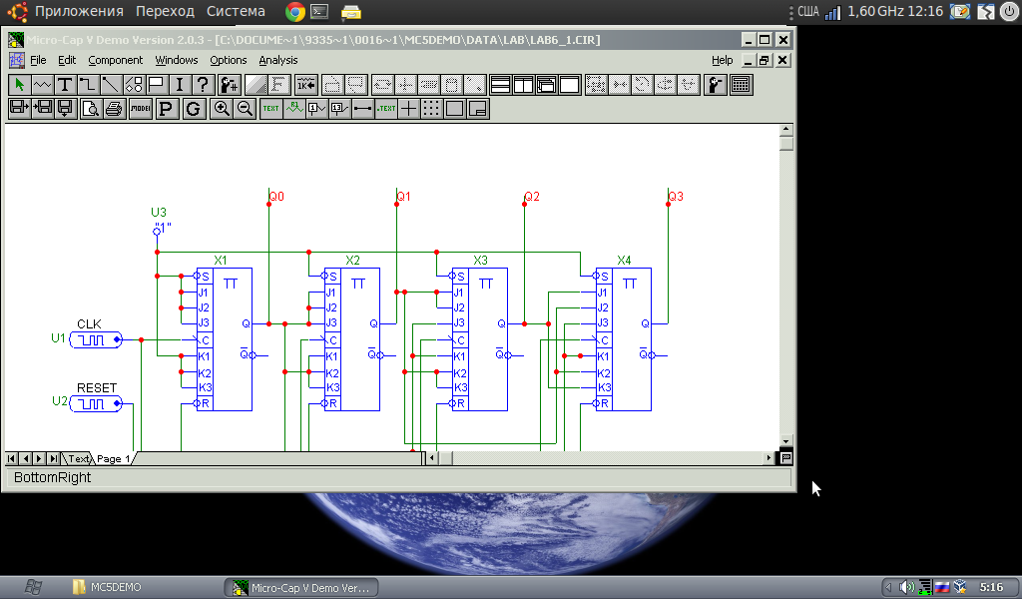The width and height of the screenshot is (1022, 599).
Task: Open the Приложения menu in top panel
Action: (x=79, y=11)
